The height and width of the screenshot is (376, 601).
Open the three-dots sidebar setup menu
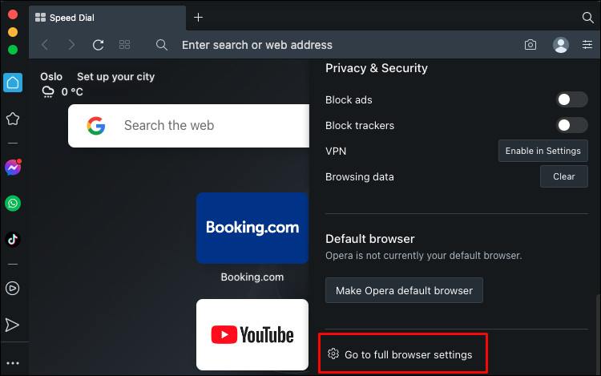click(x=13, y=363)
